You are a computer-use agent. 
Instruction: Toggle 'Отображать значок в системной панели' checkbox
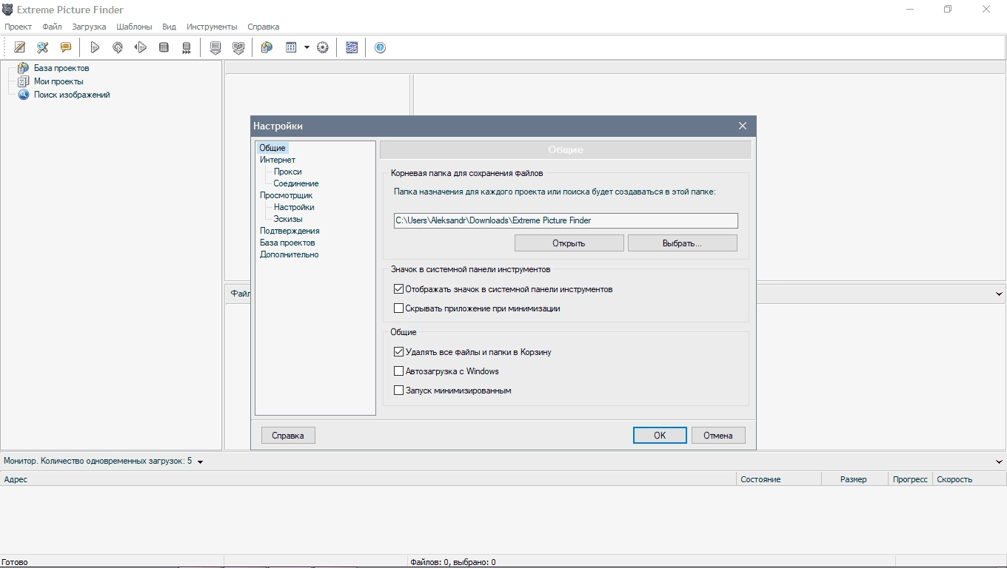pos(398,289)
